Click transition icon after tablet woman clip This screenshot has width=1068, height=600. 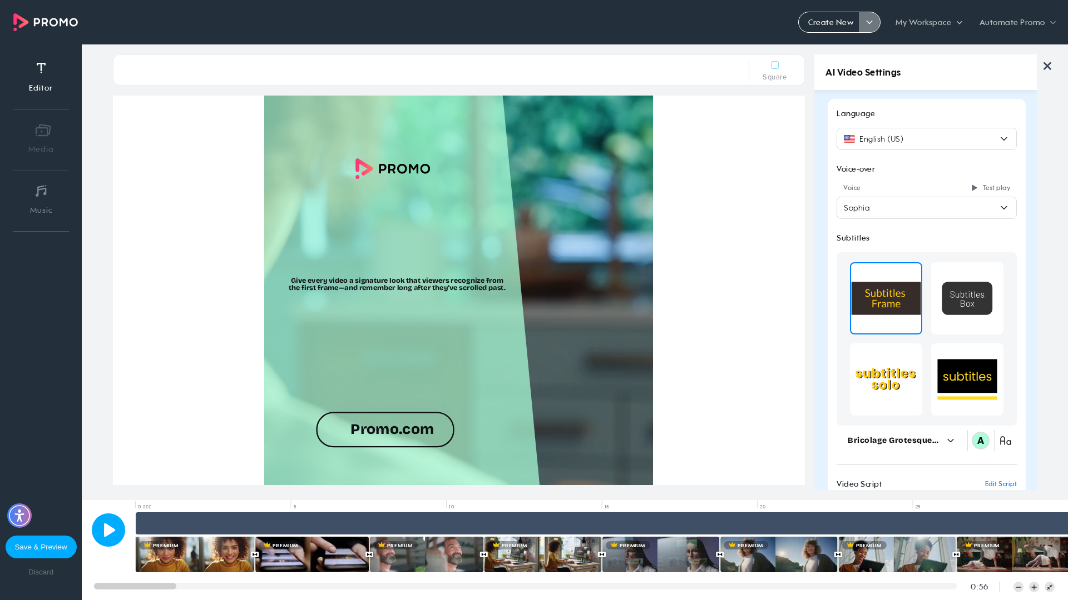pos(956,554)
